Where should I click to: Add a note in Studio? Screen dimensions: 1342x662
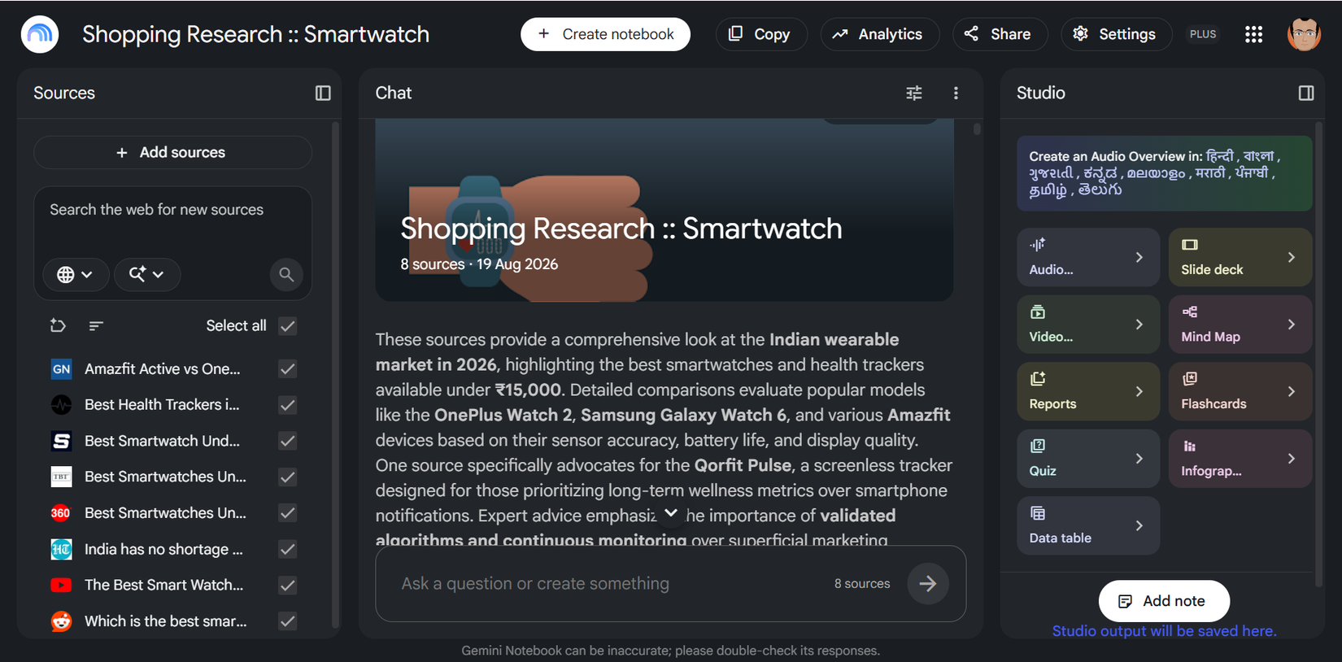coord(1164,601)
